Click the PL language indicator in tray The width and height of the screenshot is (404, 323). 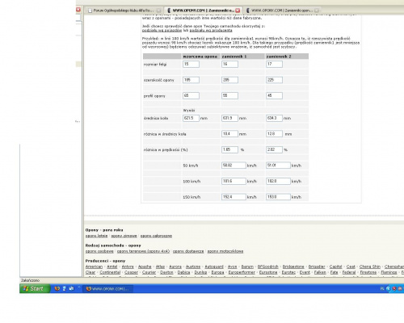coord(382,288)
